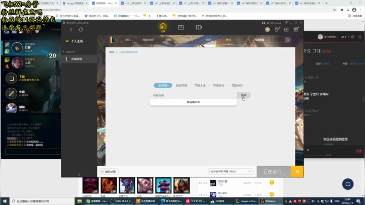Open Chrome extensions puzzle icon
Image resolution: width=365 pixels, height=205 pixels.
[x=342, y=10]
